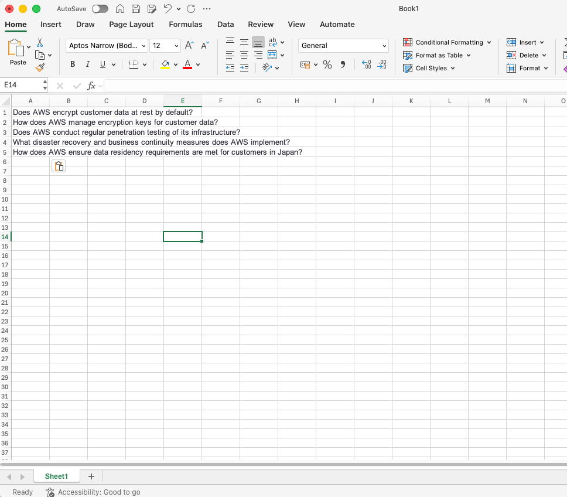Toggle Bold formatting

click(x=73, y=64)
